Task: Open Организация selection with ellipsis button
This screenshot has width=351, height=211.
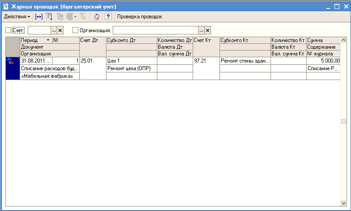Action: (201, 30)
